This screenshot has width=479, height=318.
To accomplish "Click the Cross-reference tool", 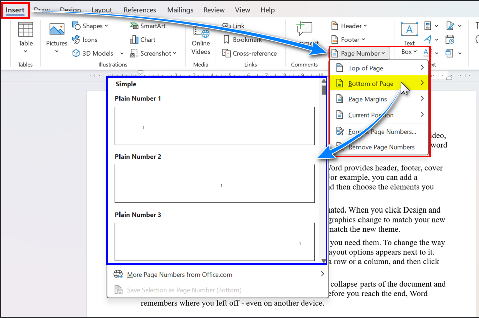I will [x=249, y=53].
